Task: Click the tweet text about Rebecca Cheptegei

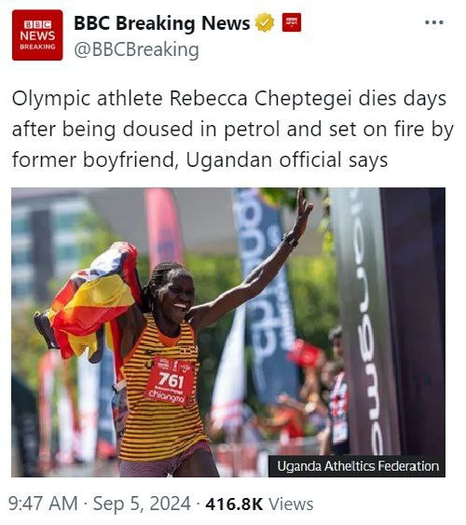Action: tap(233, 129)
